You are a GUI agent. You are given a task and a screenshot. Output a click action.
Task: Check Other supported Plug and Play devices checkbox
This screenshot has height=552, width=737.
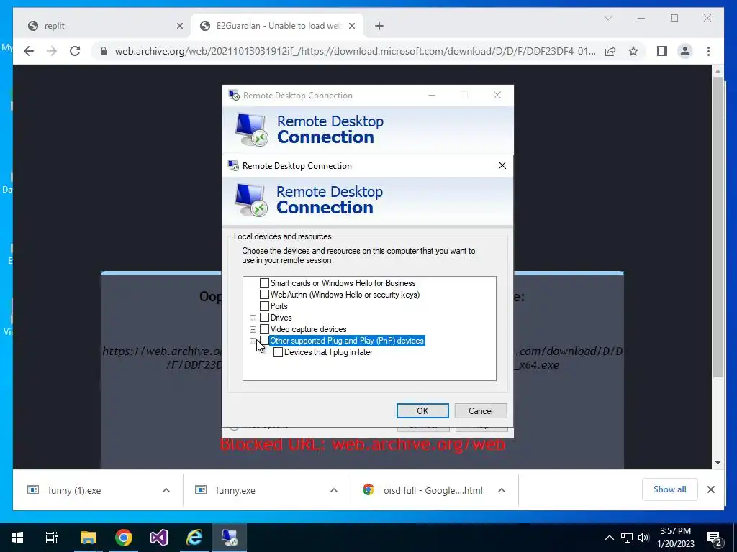[x=265, y=341]
